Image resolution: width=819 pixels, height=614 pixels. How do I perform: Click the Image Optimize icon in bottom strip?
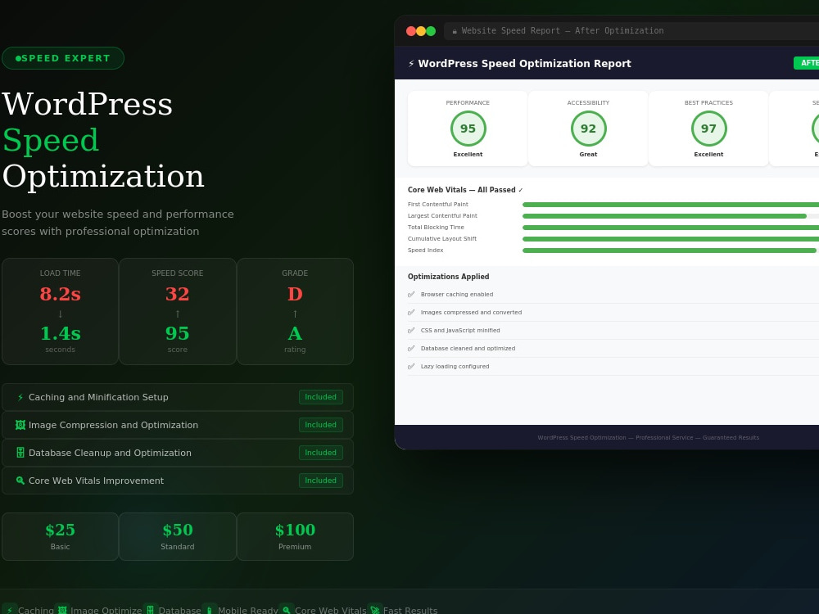pos(62,610)
